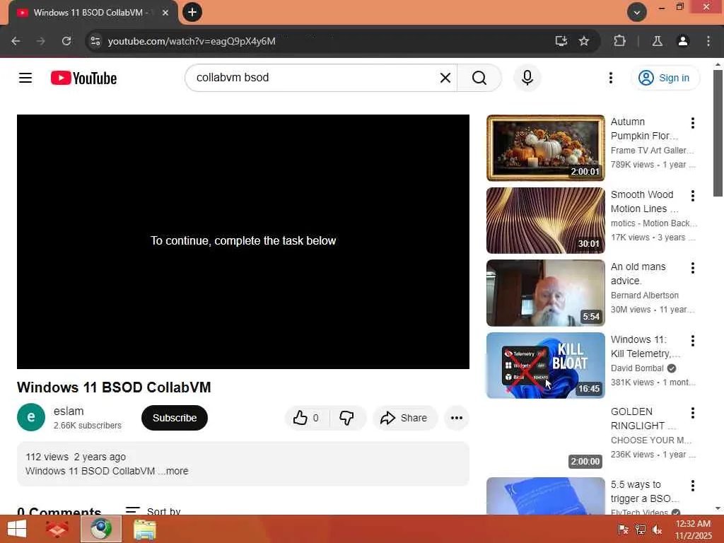Image resolution: width=724 pixels, height=543 pixels.
Task: Dislike the video with thumbs down
Action: click(346, 418)
